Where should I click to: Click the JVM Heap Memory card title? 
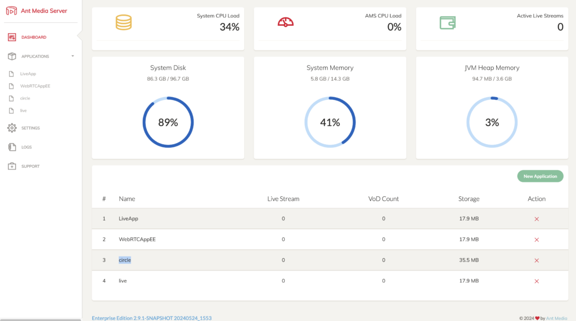pos(492,68)
